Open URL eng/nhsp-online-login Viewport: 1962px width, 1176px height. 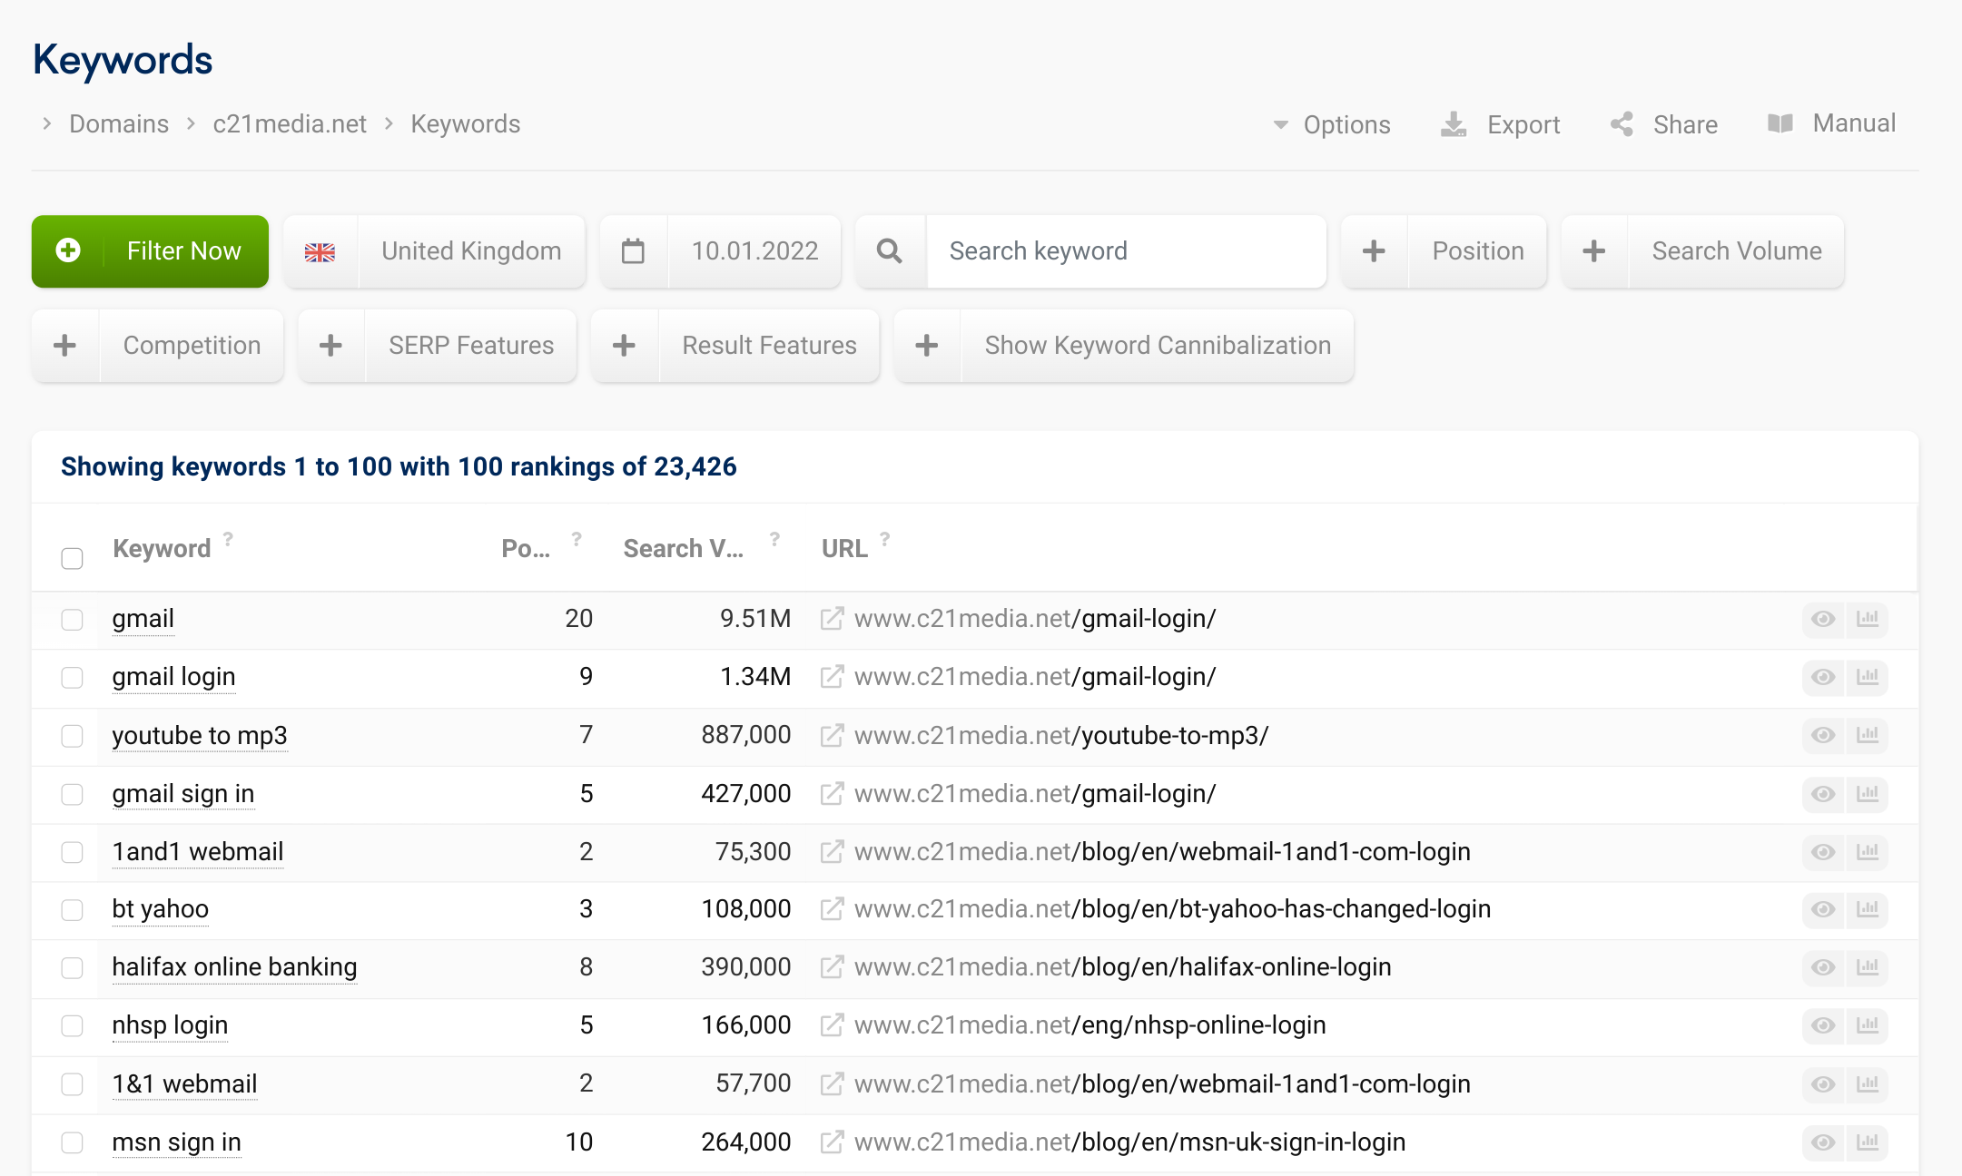pyautogui.click(x=1089, y=1025)
